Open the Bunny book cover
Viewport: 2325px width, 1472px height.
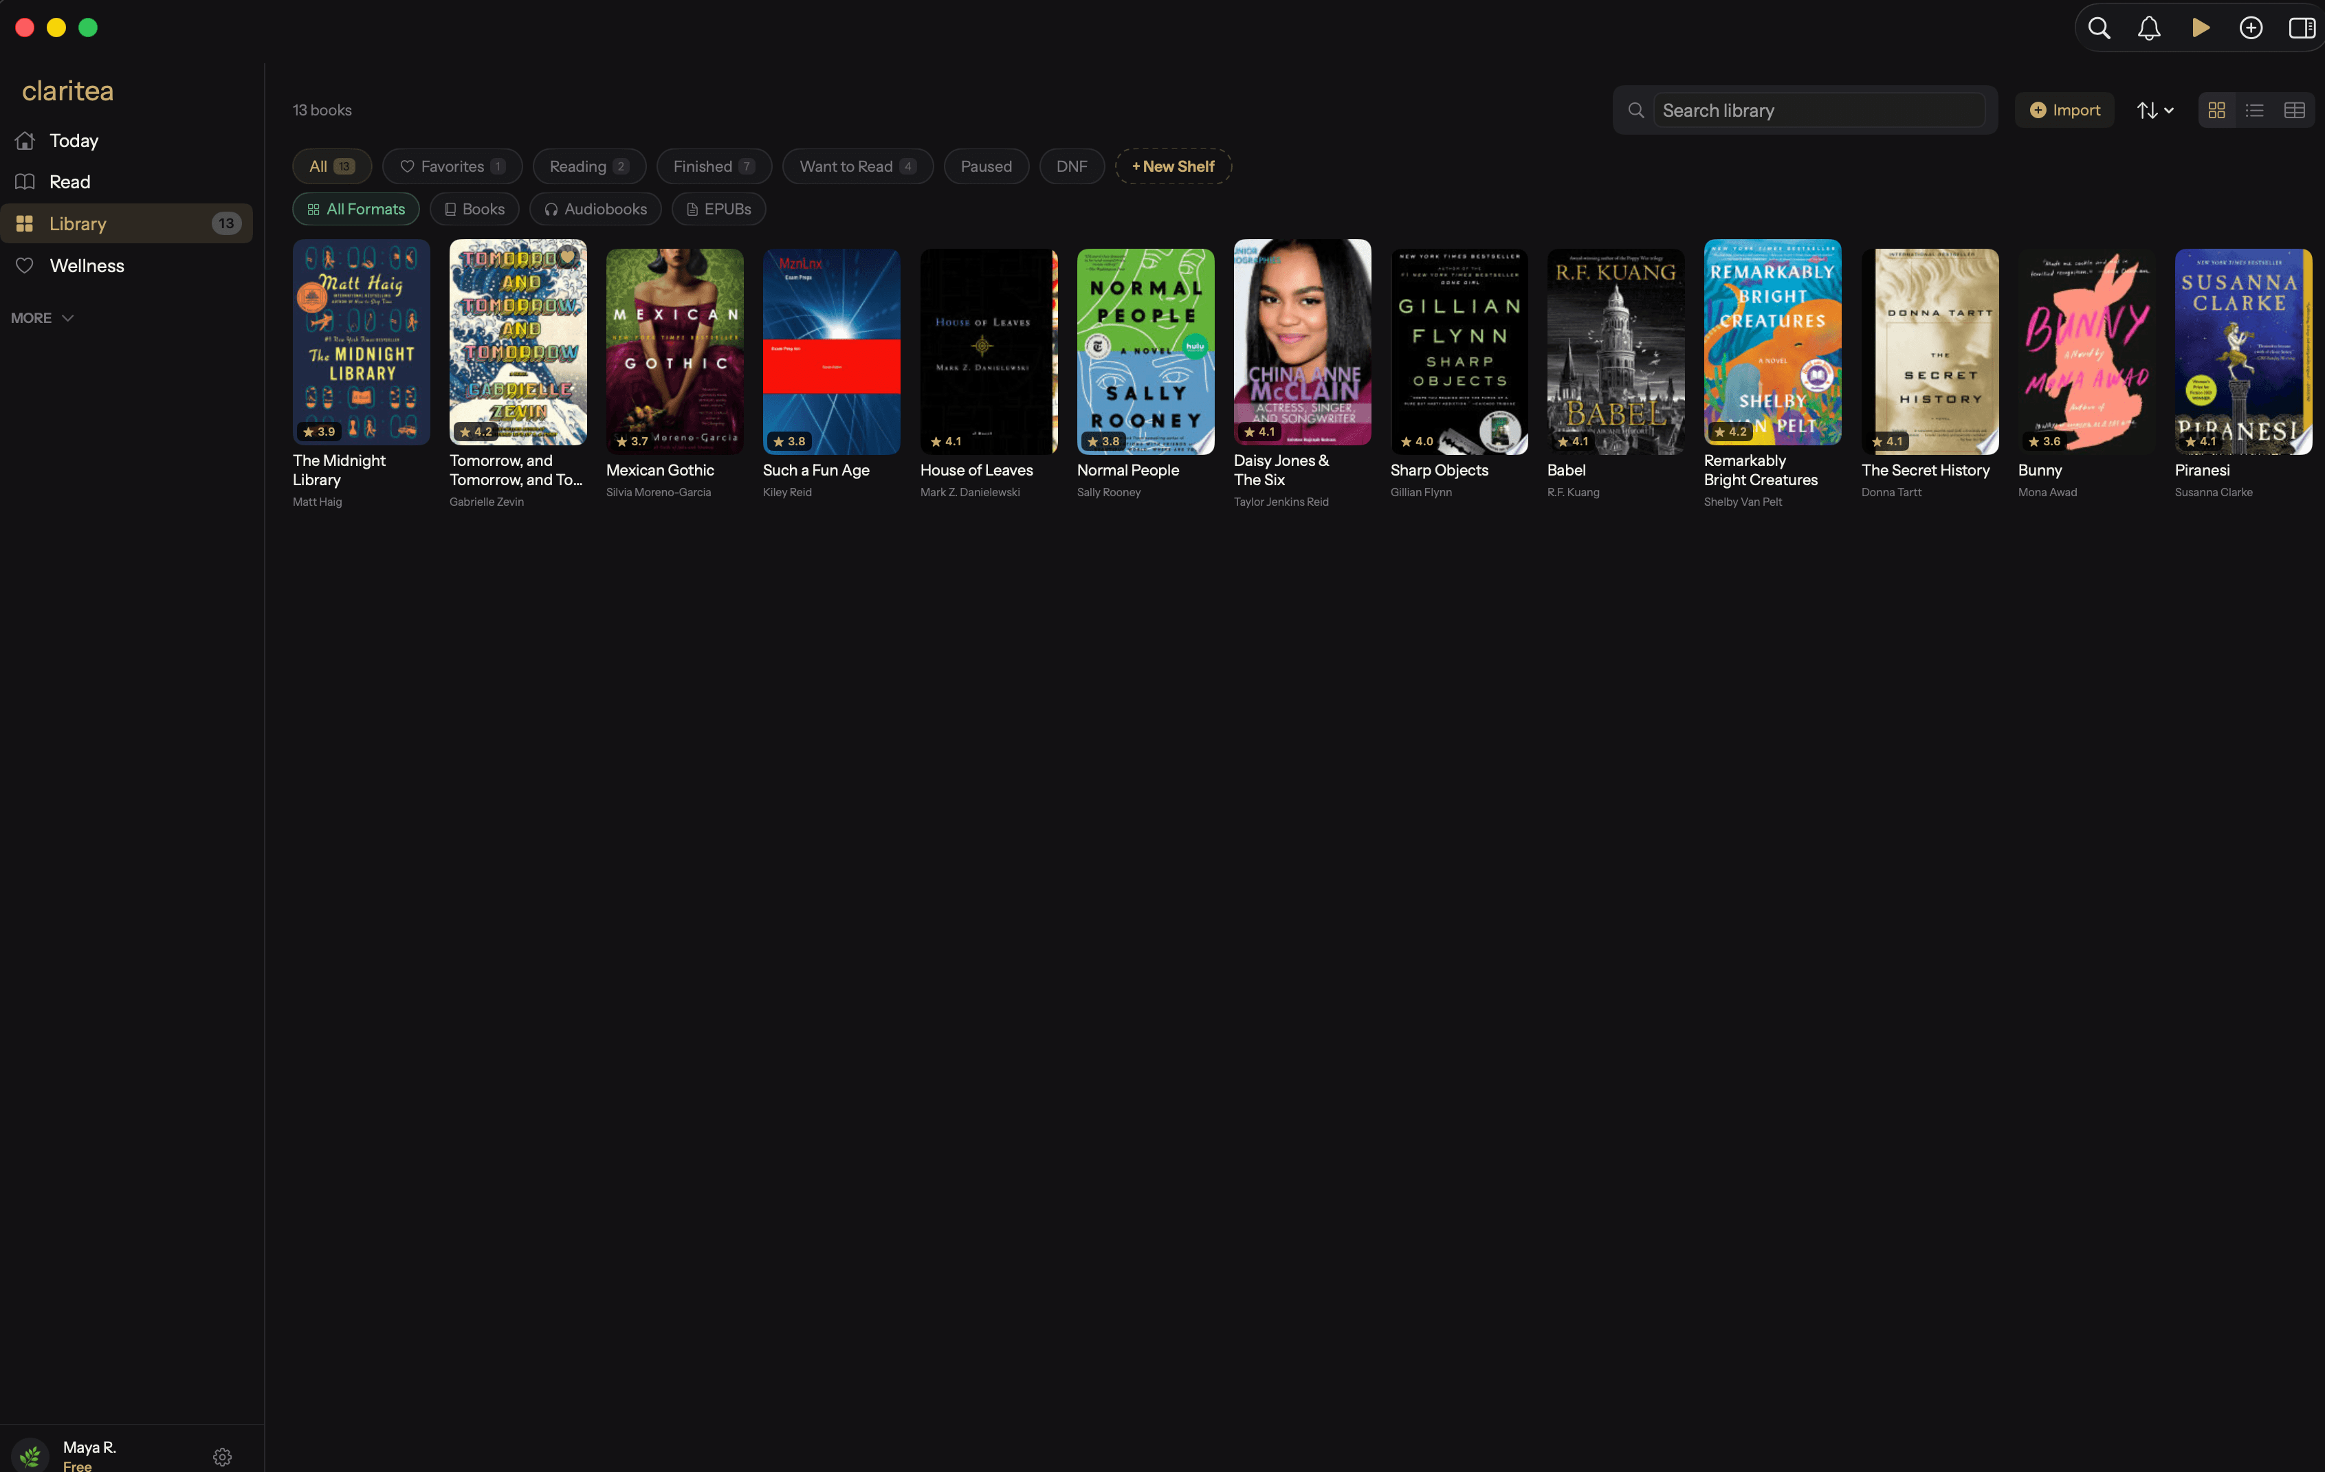point(2086,353)
